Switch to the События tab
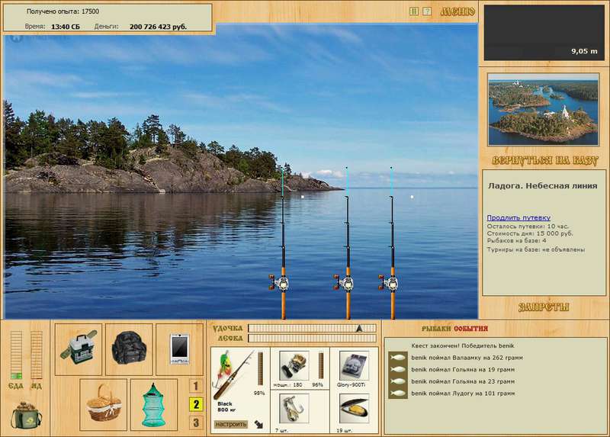This screenshot has width=610, height=437. point(470,329)
